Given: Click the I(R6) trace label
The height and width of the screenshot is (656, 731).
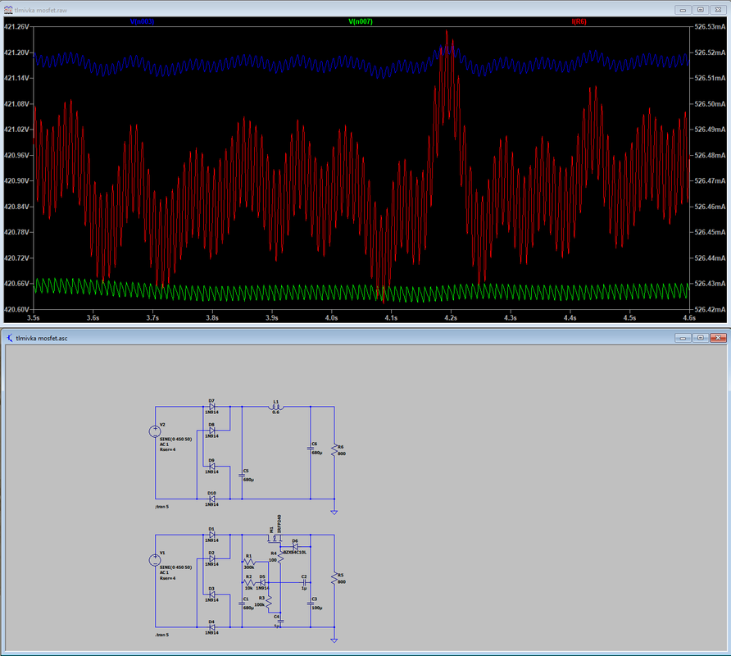Looking at the screenshot, I should pyautogui.click(x=579, y=21).
